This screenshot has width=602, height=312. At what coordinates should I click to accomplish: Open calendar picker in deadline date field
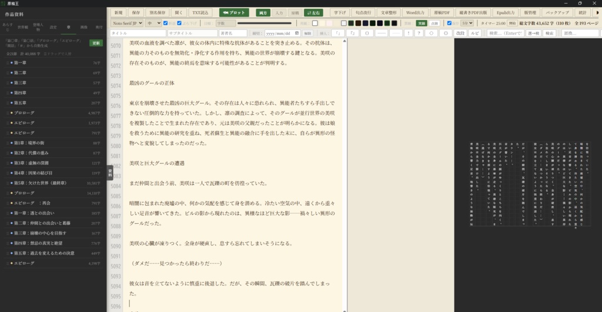297,33
